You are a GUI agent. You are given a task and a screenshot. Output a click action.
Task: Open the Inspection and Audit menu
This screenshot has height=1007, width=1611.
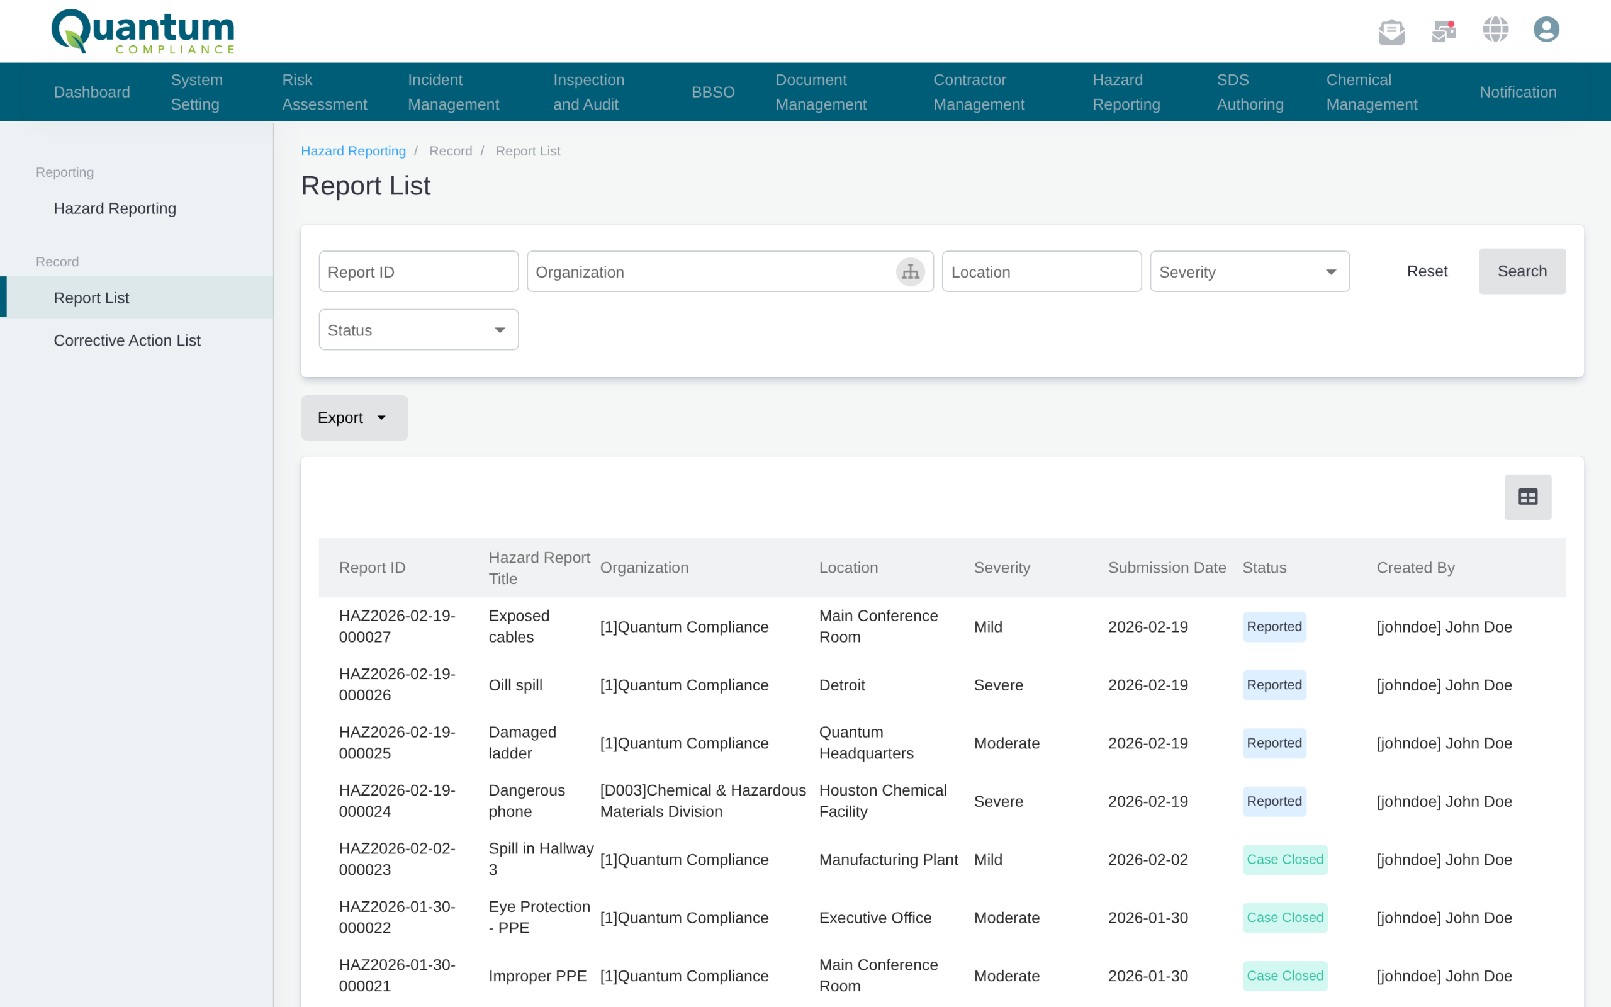(588, 92)
